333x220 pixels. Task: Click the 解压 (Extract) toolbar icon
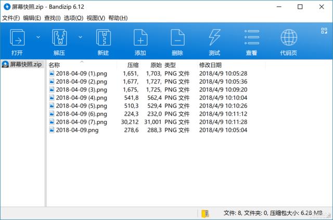click(59, 38)
